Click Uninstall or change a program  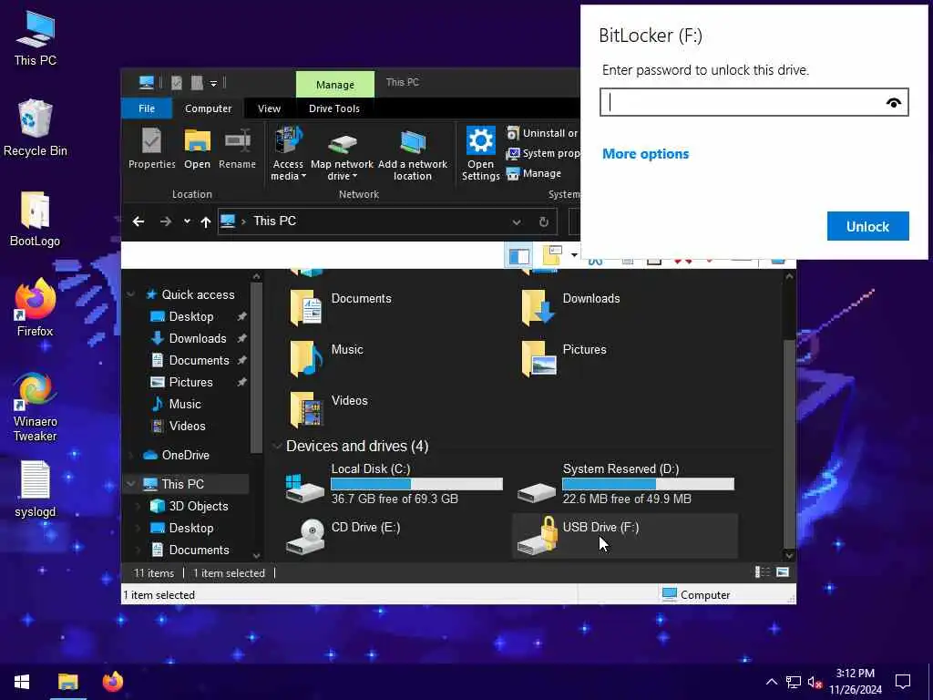click(x=542, y=133)
